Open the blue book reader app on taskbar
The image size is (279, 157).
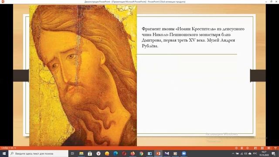[150, 154]
